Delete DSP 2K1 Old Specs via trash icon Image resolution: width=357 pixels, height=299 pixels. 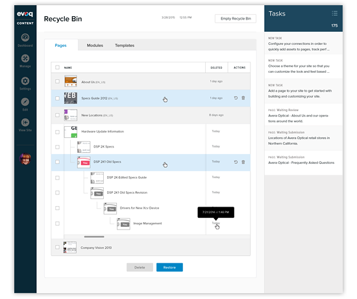pyautogui.click(x=243, y=162)
